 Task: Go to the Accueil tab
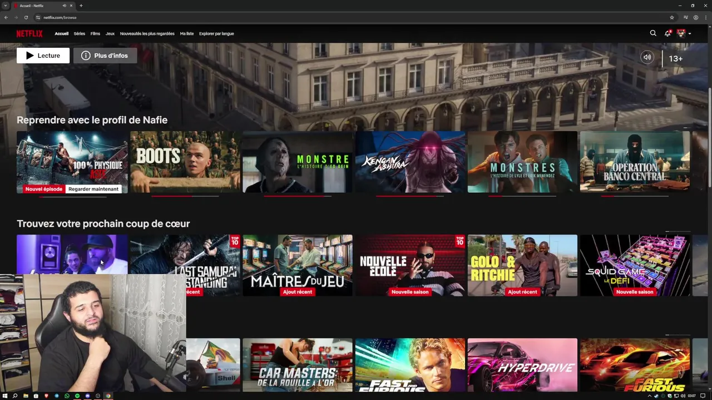click(x=61, y=33)
